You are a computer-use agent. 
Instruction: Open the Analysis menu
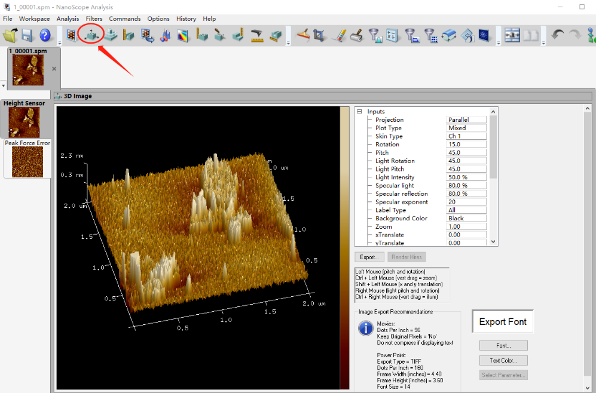point(68,19)
